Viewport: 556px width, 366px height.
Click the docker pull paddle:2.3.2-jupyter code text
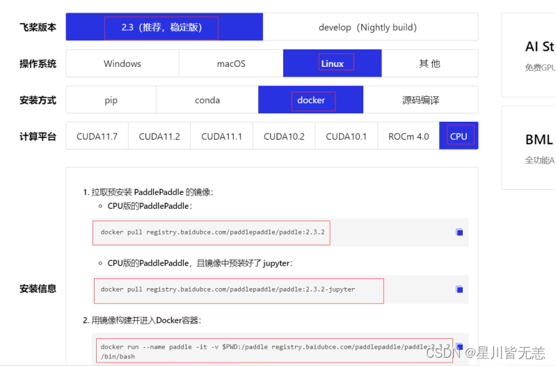tap(228, 289)
